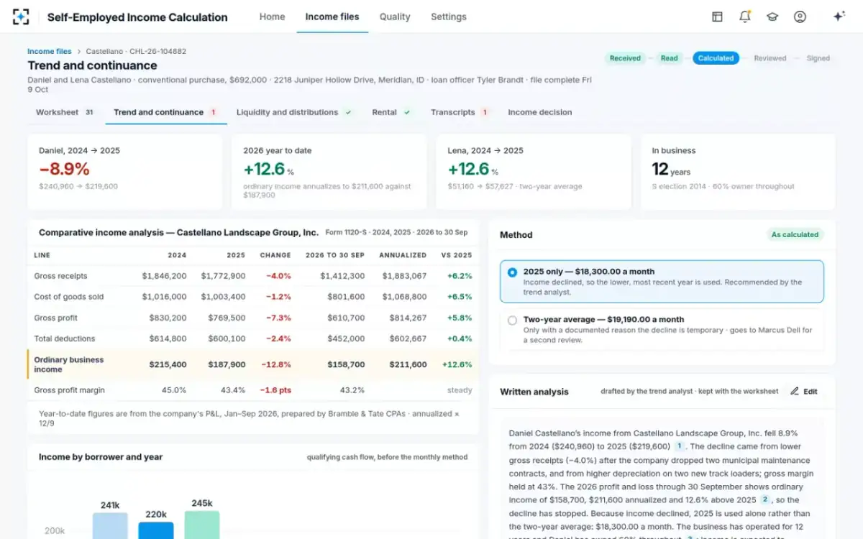Select the 2025 only method option
The width and height of the screenshot is (863, 539).
tap(662, 281)
